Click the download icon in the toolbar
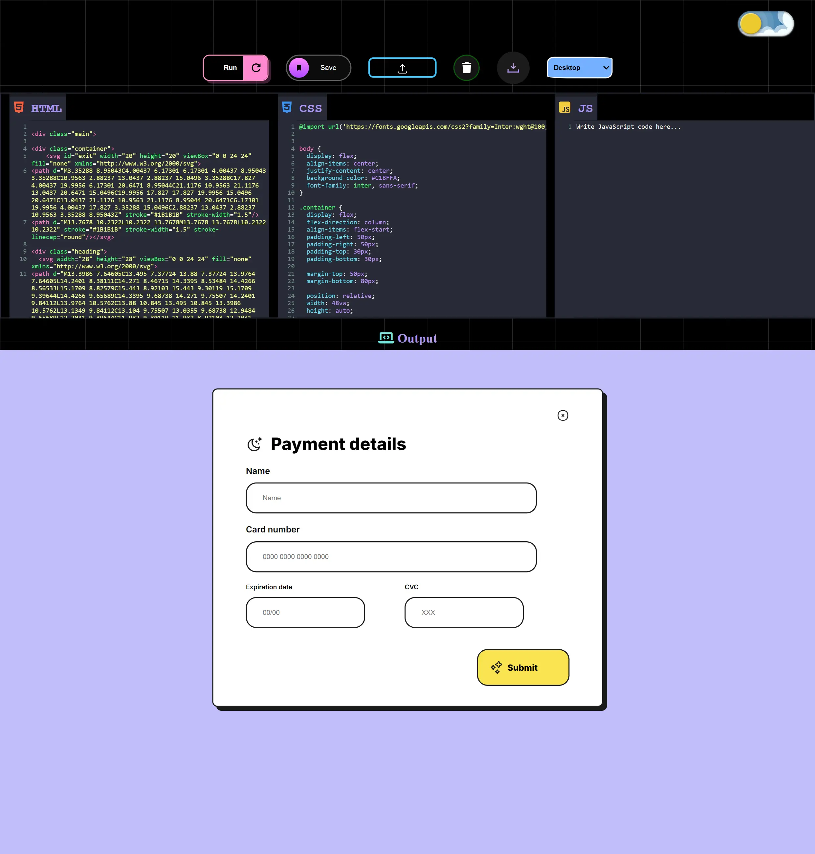The width and height of the screenshot is (815, 854). [513, 67]
